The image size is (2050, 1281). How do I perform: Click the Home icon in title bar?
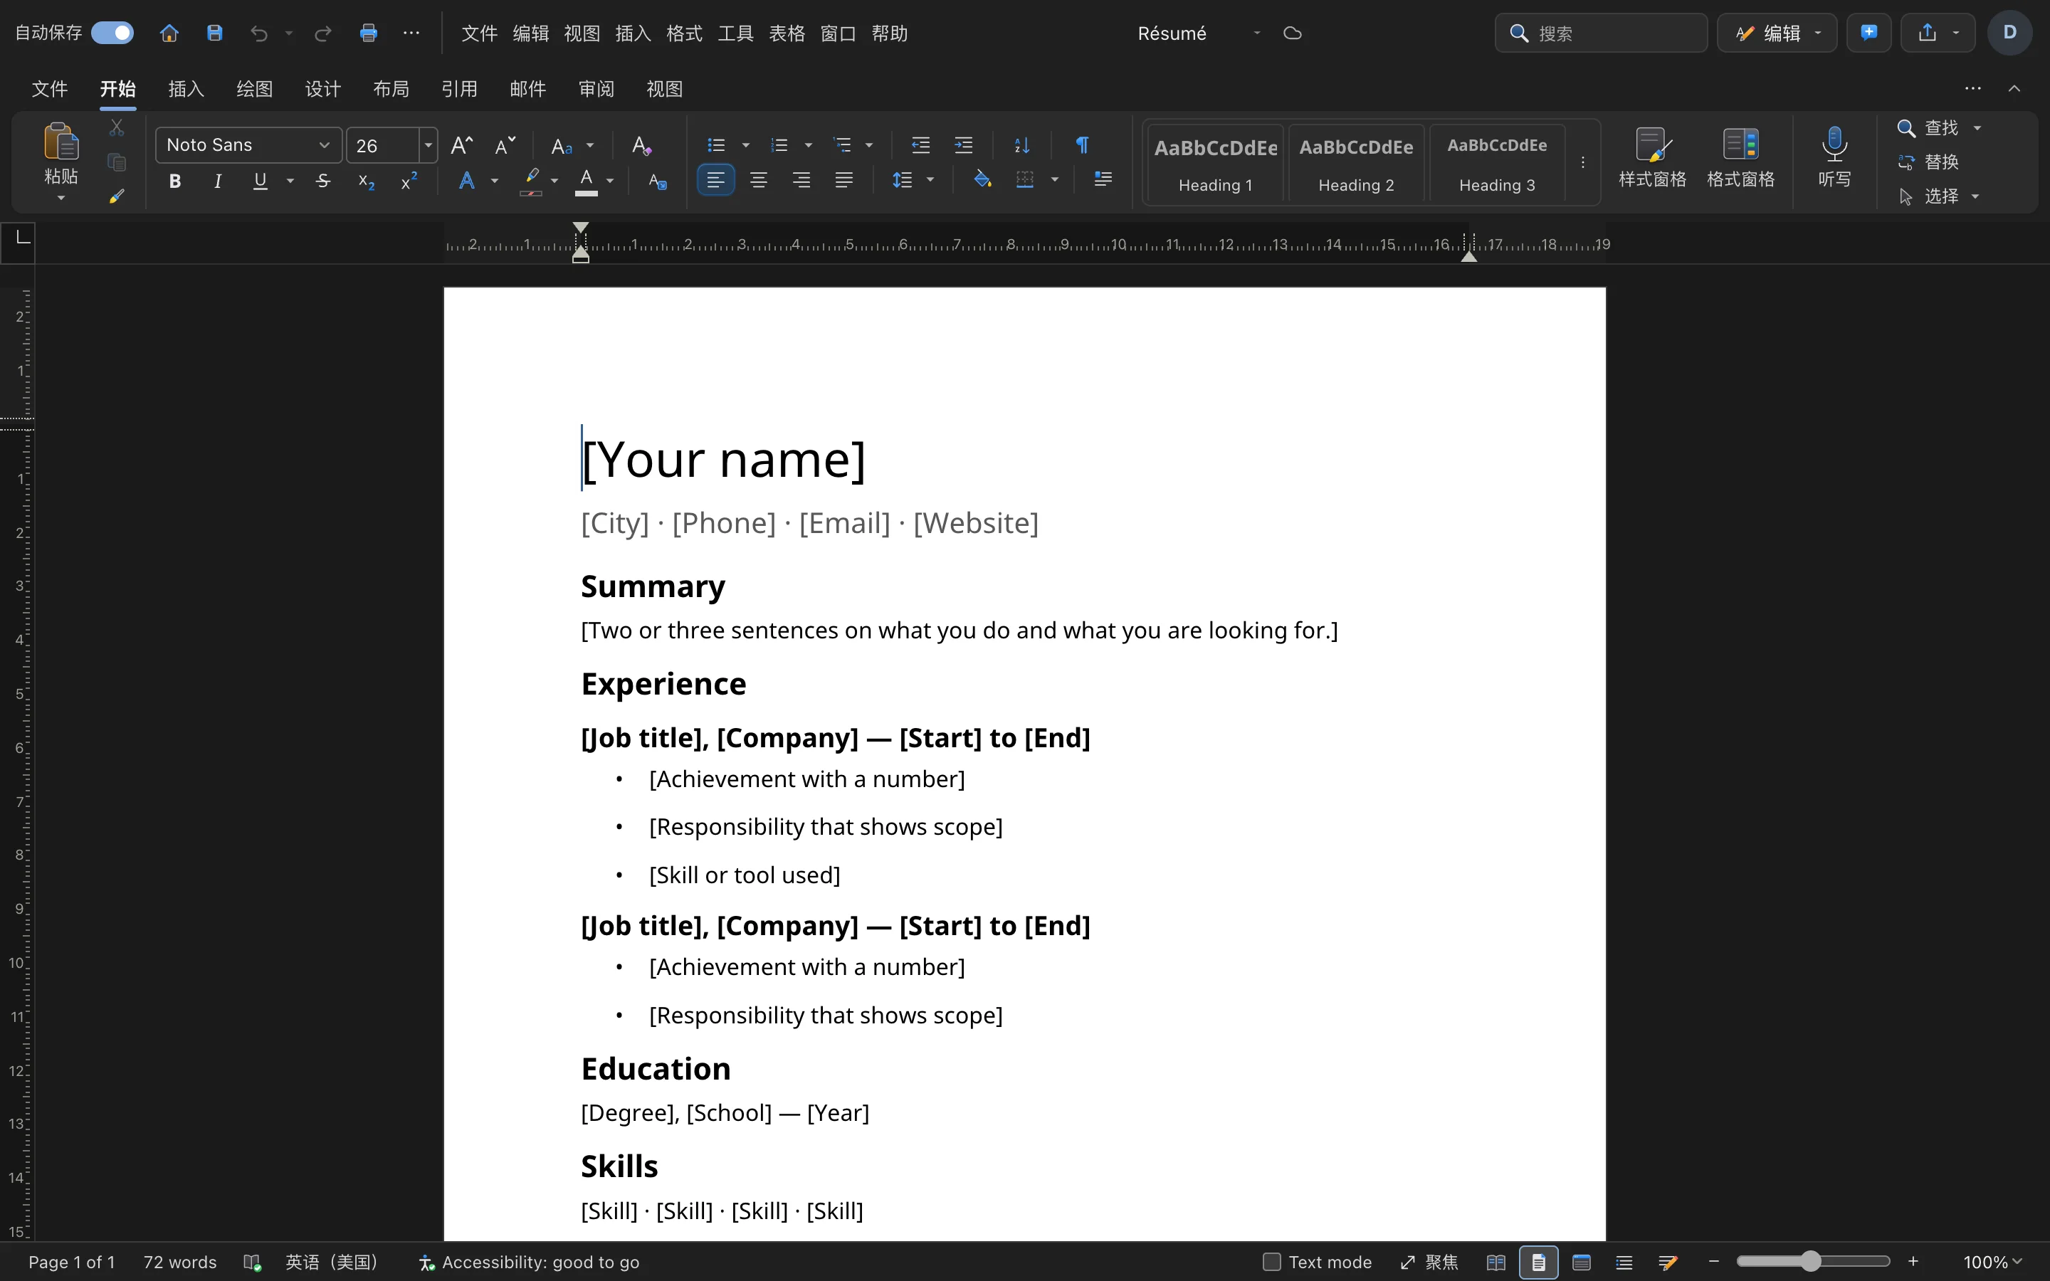pyautogui.click(x=169, y=33)
